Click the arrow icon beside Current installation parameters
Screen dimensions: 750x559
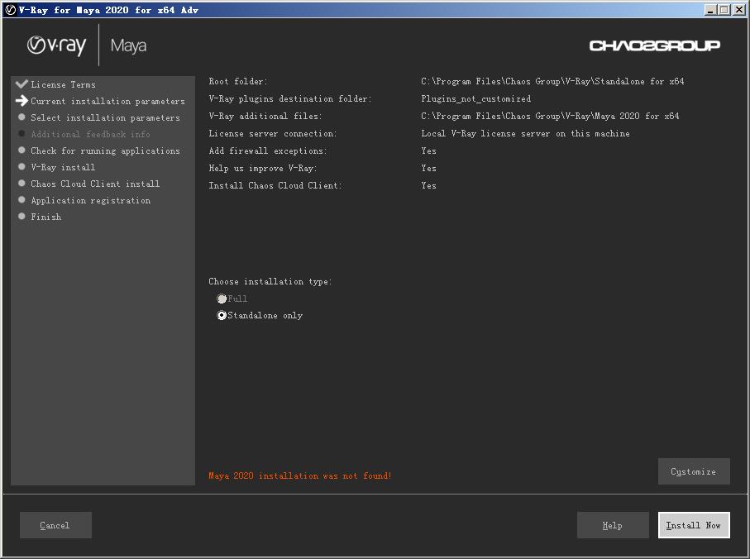coord(21,101)
